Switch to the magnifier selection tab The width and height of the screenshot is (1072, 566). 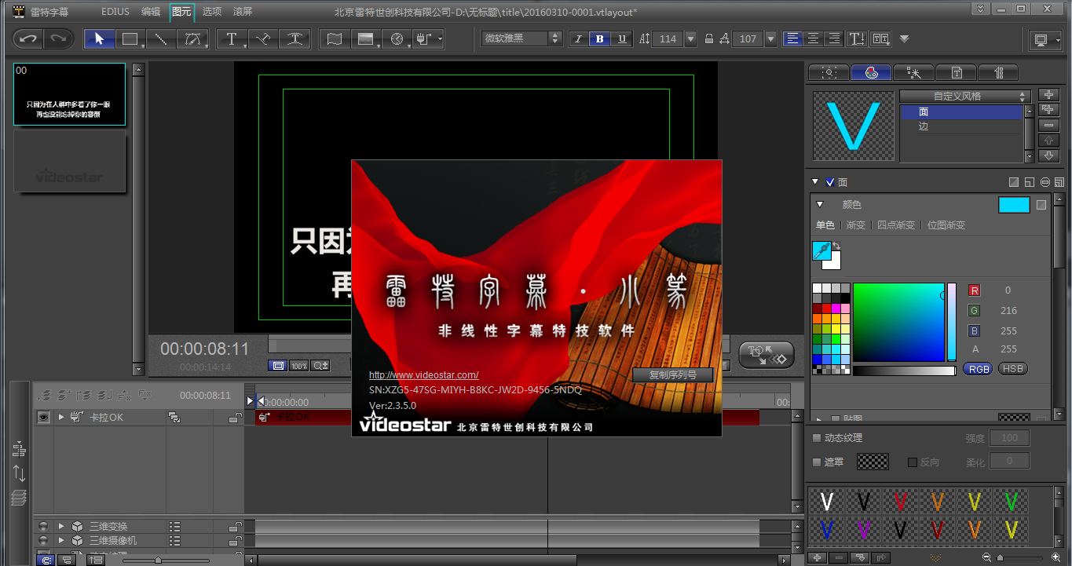tap(829, 72)
